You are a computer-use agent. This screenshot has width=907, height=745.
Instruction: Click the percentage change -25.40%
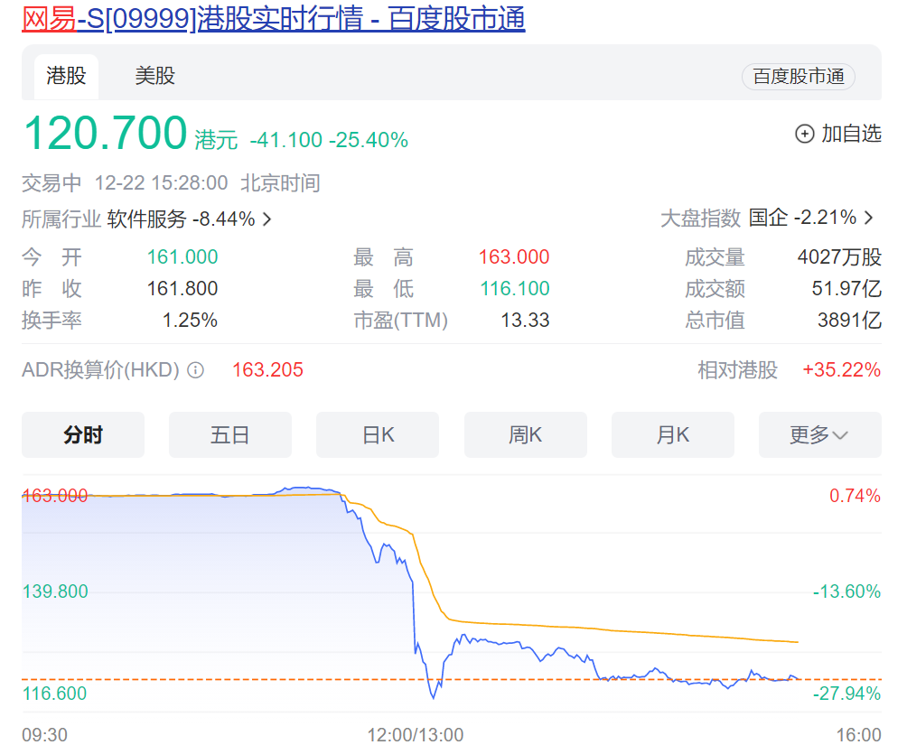coord(369,140)
